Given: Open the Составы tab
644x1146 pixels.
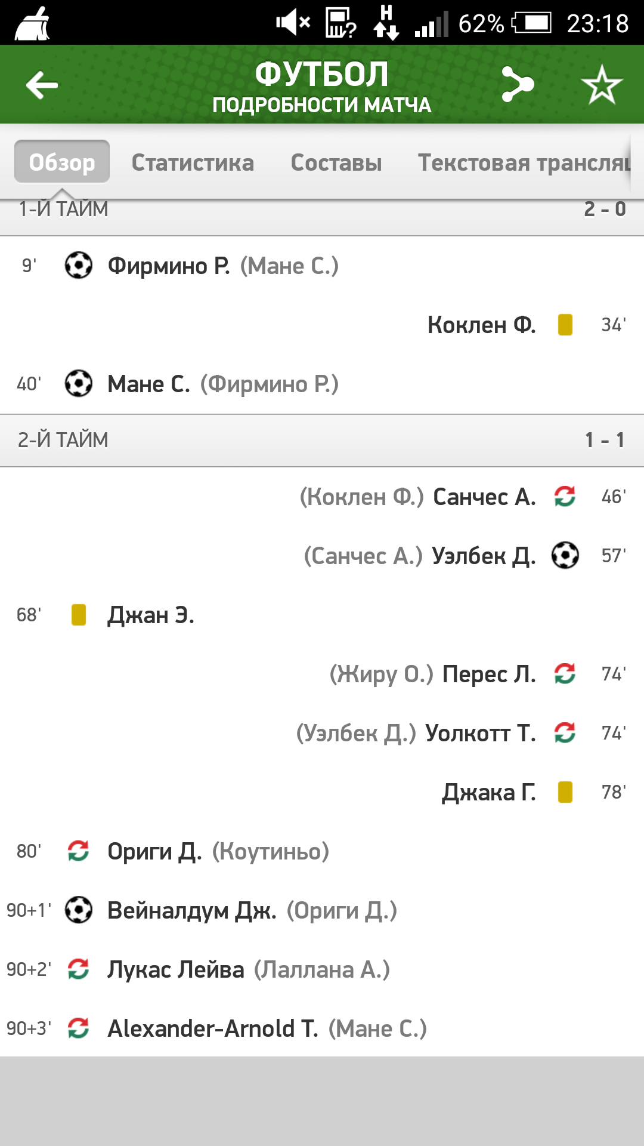Looking at the screenshot, I should tap(336, 162).
